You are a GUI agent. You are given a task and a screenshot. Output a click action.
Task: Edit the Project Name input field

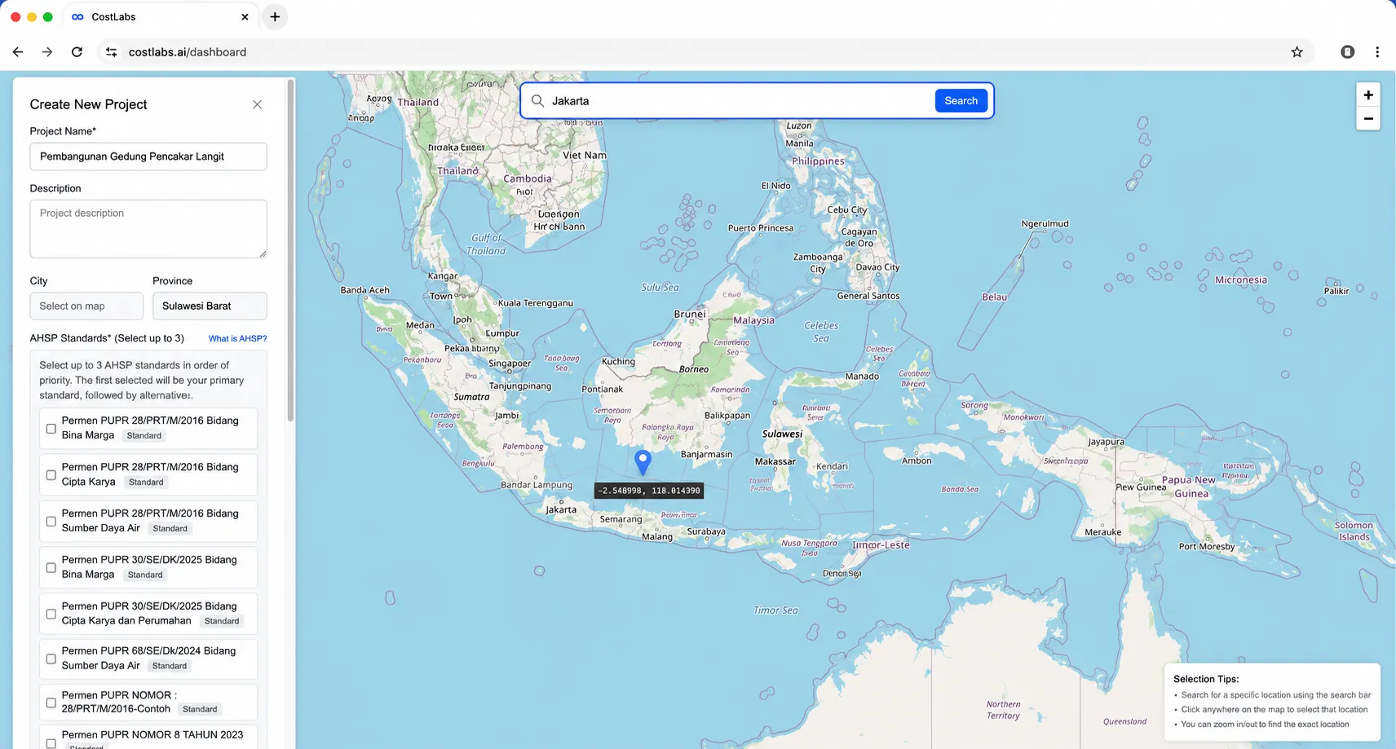[148, 156]
